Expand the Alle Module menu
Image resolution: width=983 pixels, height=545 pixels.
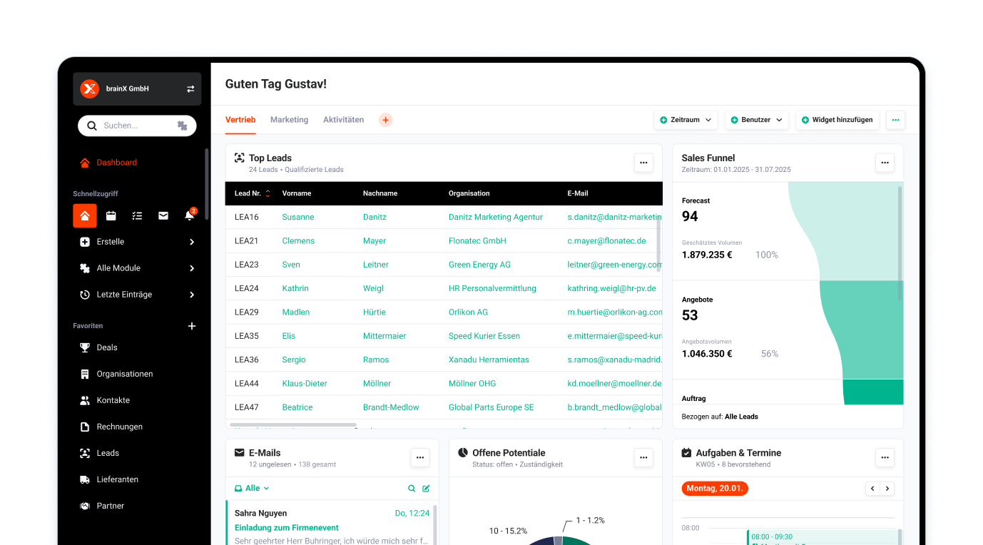pyautogui.click(x=137, y=268)
